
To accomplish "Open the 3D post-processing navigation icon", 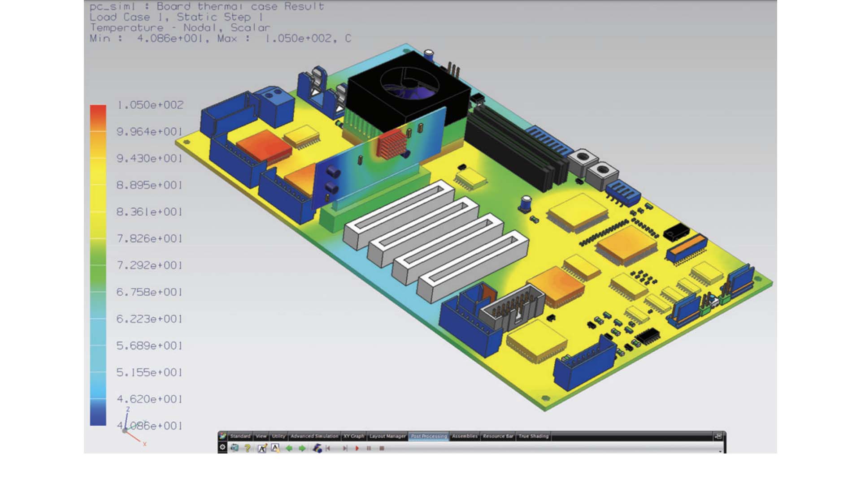I will point(318,448).
